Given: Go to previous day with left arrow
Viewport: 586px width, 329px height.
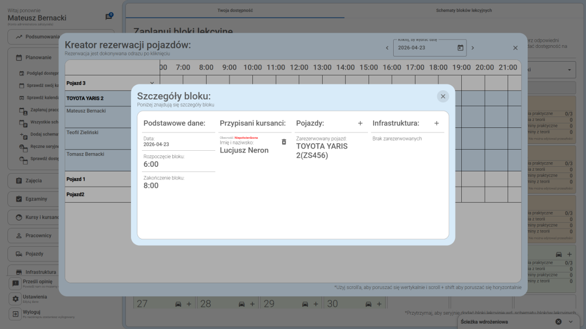Looking at the screenshot, I should click(x=387, y=48).
